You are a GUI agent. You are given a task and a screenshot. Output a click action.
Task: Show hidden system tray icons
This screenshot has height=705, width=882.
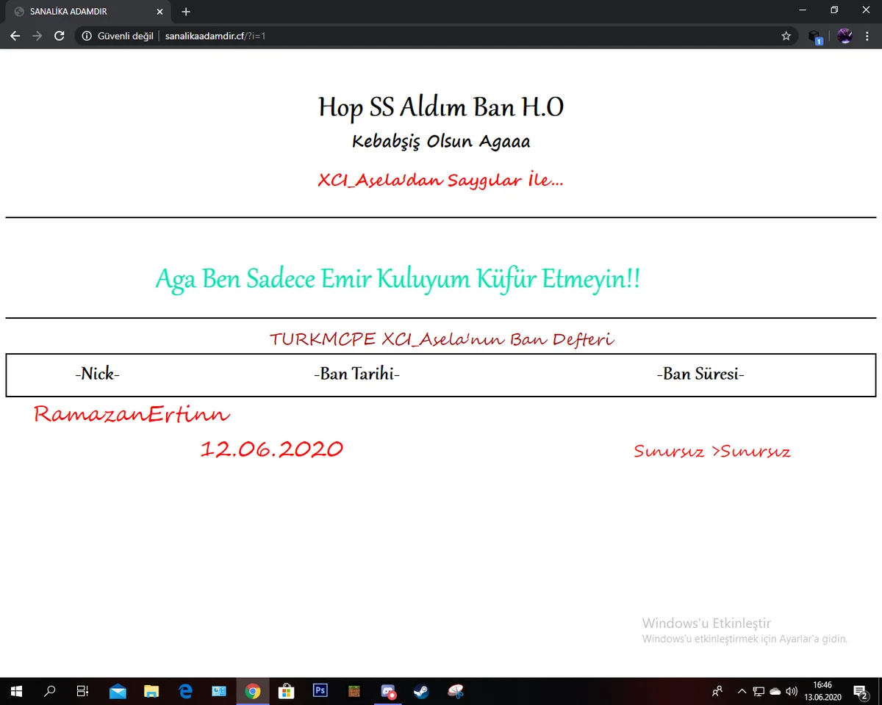742,691
